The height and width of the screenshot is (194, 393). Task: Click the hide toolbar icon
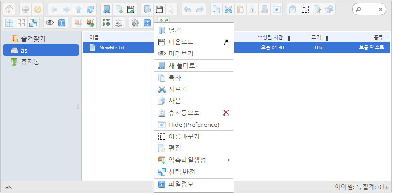[277, 10]
